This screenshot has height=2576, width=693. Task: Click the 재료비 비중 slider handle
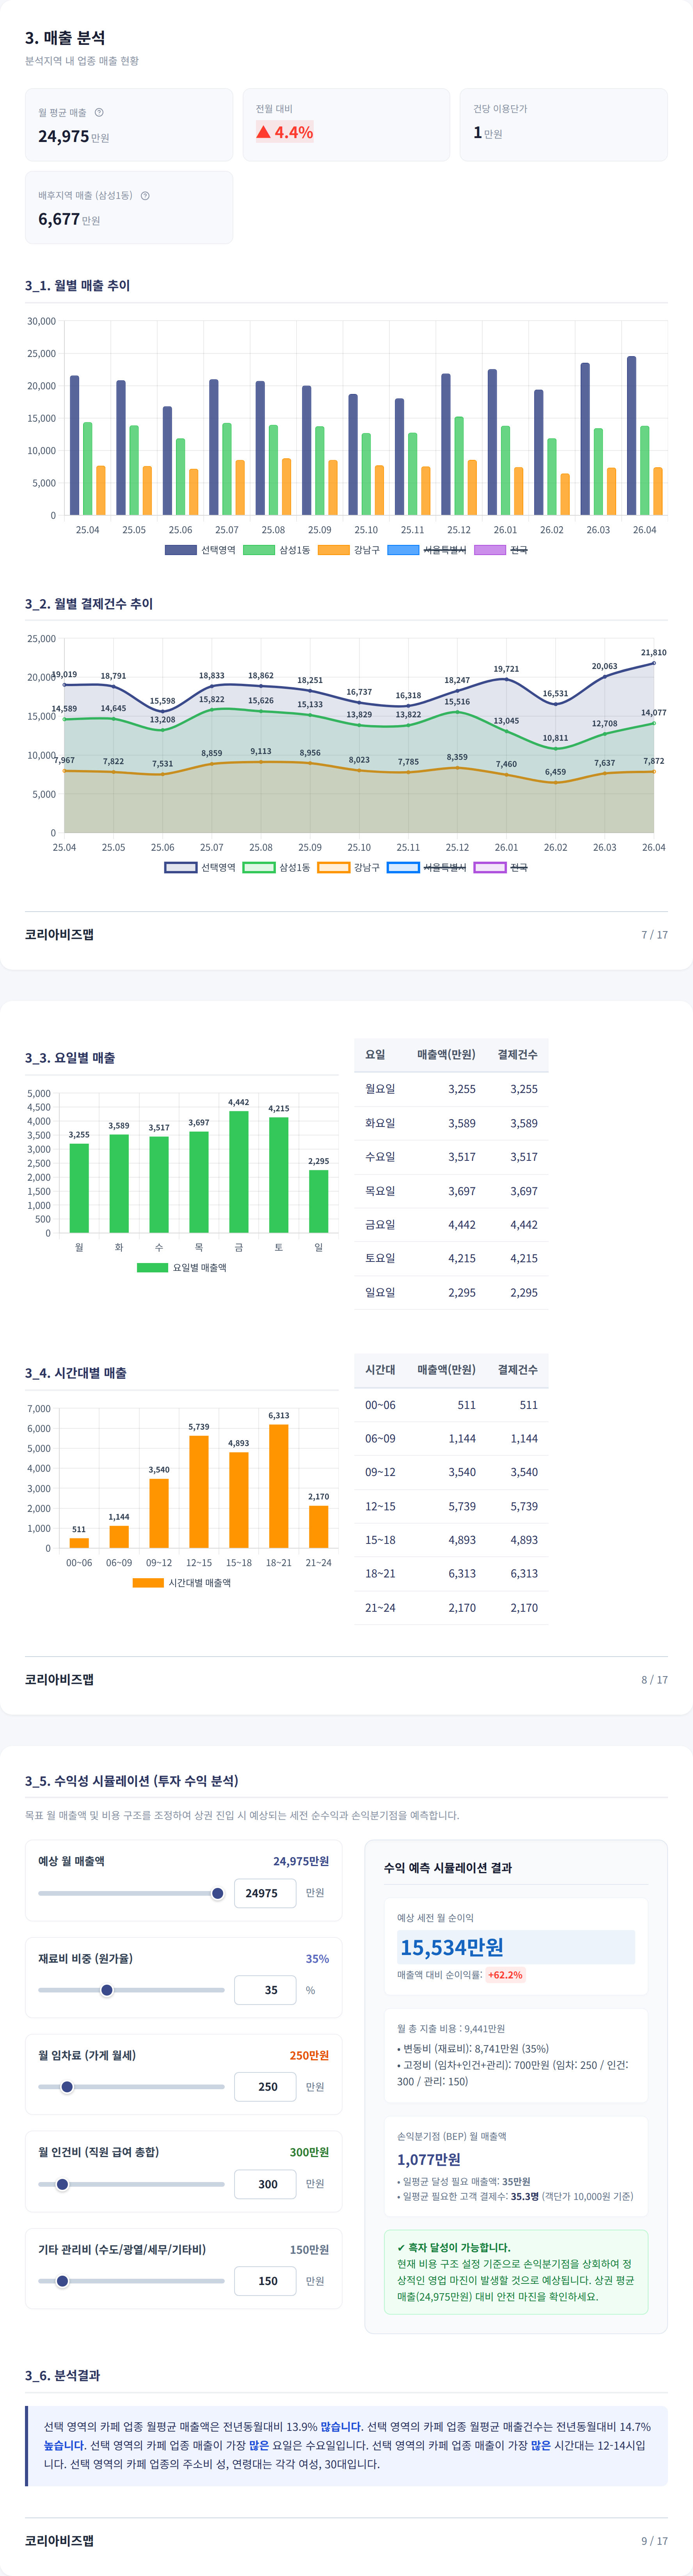[107, 1990]
